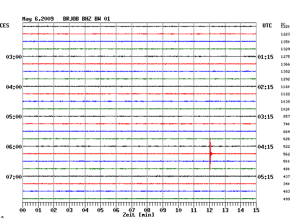Screen dimensions: 292x222
Task: Click DC value '480'
Action: (x=287, y=169)
